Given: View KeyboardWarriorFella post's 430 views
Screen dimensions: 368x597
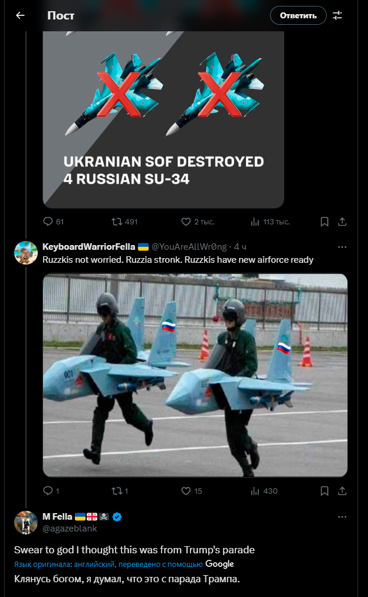Looking at the screenshot, I should click(x=264, y=491).
